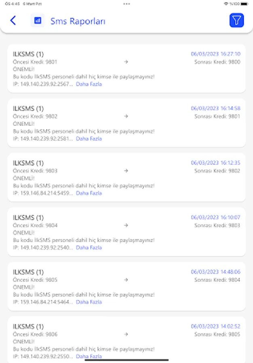Go back using the left chevron
The height and width of the screenshot is (363, 253).
(13, 21)
